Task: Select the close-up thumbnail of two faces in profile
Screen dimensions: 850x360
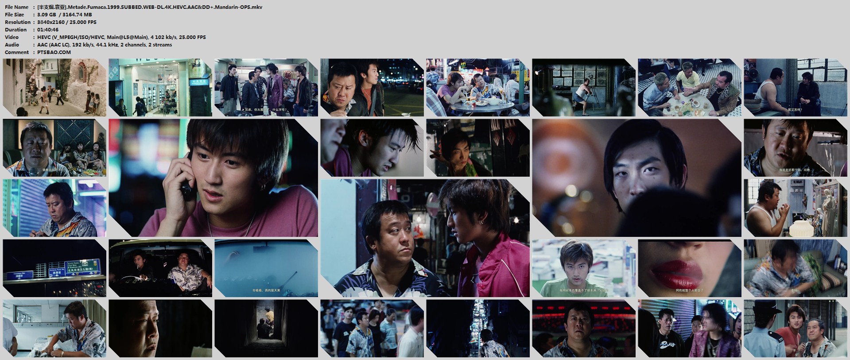Action: coord(372,148)
